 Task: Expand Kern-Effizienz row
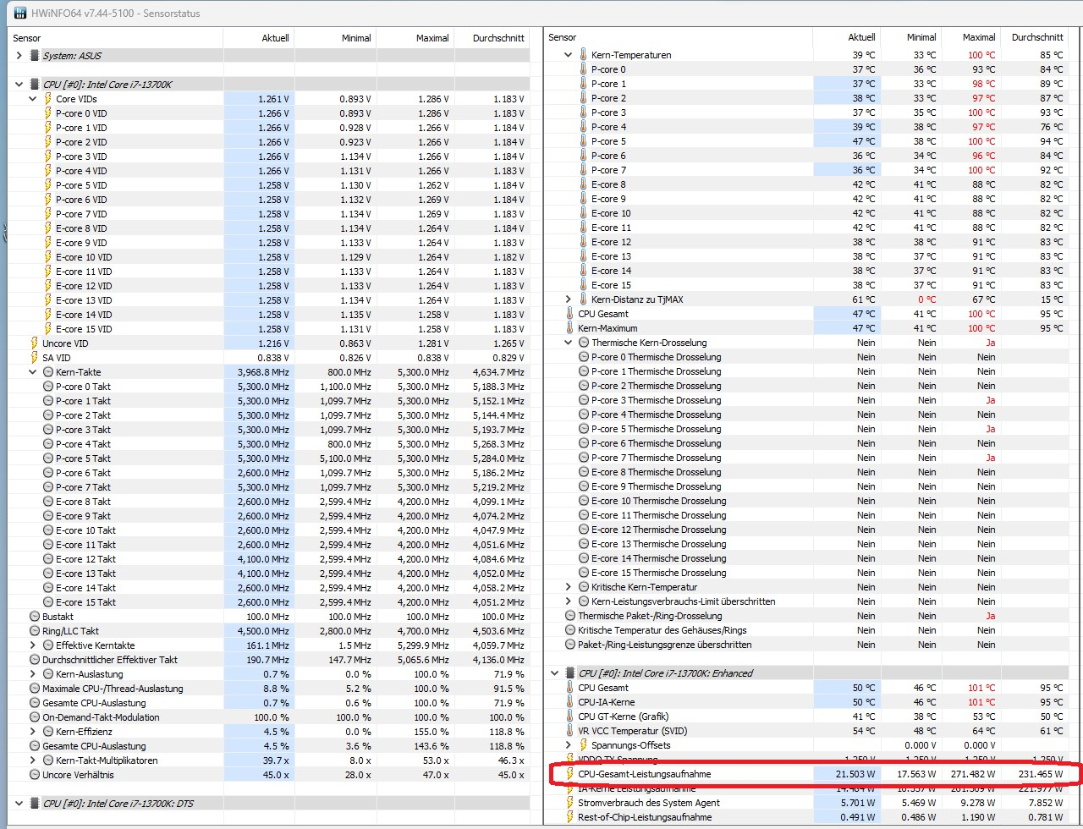(33, 732)
